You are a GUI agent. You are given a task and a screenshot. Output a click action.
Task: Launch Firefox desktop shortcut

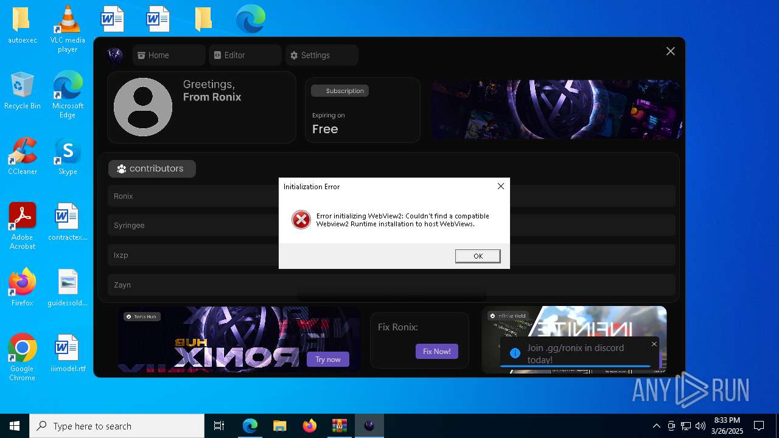(22, 288)
